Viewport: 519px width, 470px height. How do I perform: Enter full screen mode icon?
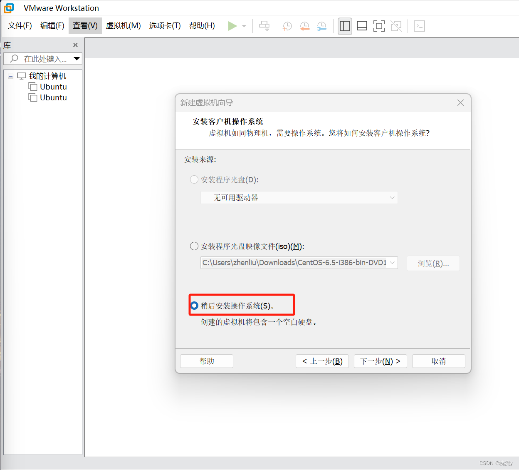click(379, 26)
